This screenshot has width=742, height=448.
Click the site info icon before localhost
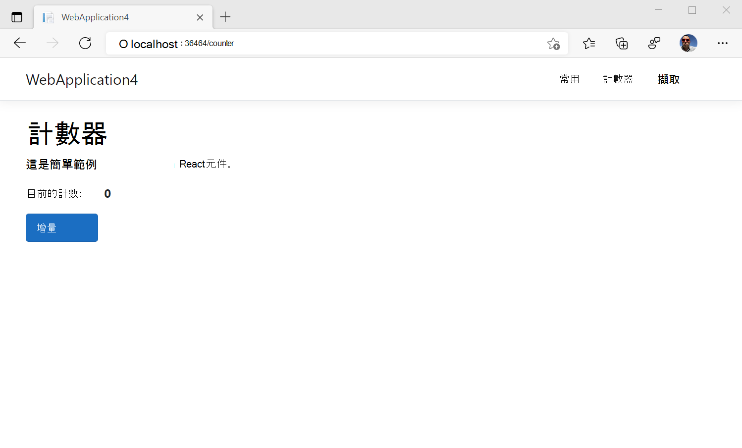click(123, 44)
